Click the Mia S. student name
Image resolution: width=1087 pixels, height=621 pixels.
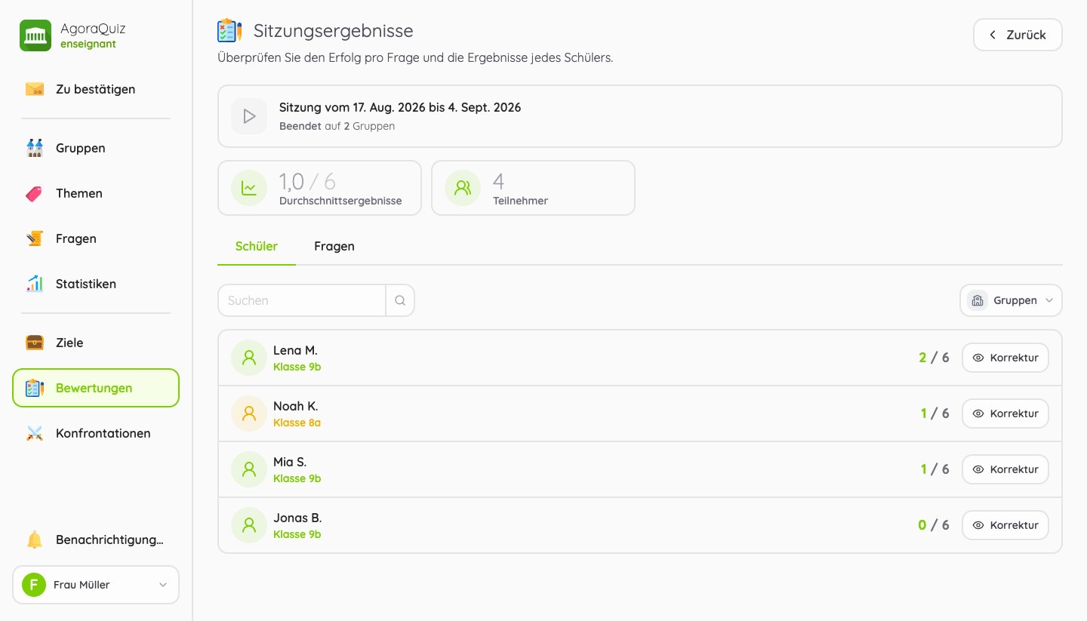pyautogui.click(x=290, y=462)
